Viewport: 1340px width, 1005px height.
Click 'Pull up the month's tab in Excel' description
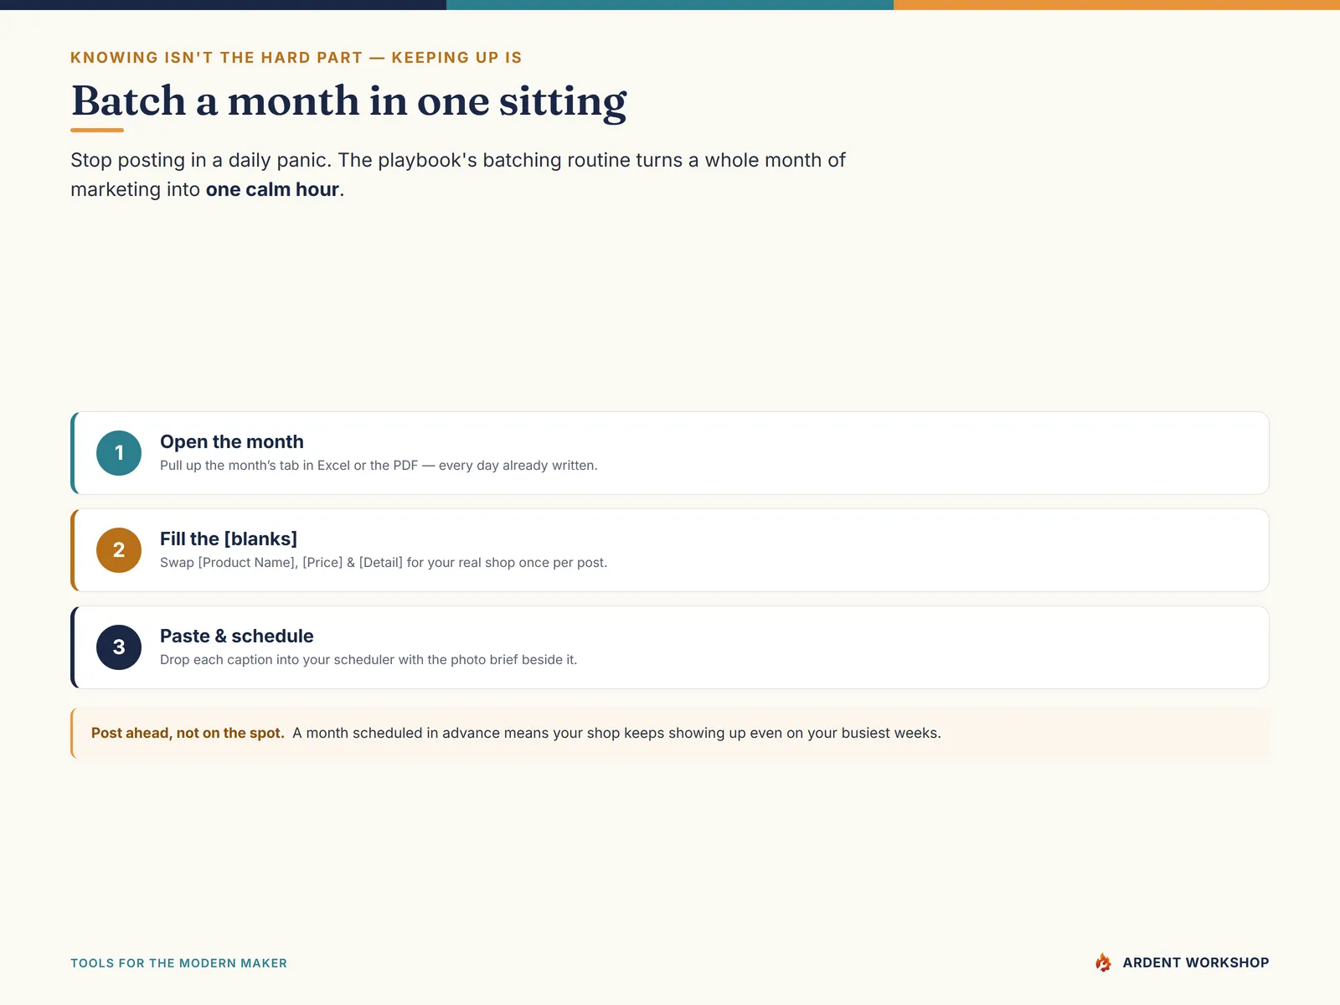click(379, 466)
